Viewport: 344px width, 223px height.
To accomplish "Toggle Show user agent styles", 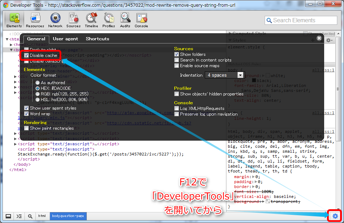I will [26, 108].
